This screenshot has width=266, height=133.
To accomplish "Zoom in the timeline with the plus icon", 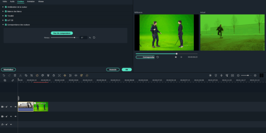I will 255,75.
